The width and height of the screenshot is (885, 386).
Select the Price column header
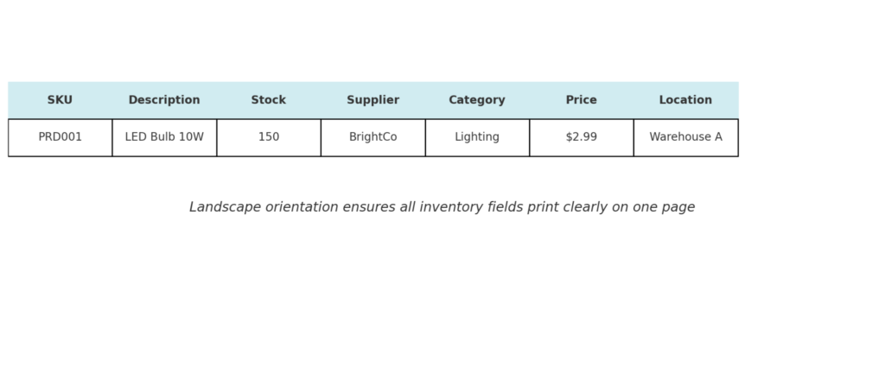pyautogui.click(x=582, y=100)
